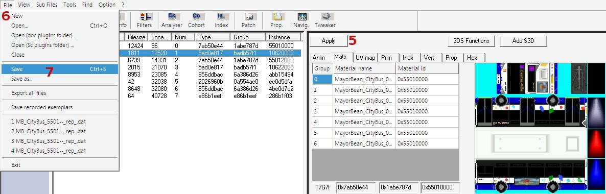
Task: Select file row with instance ec0d5dfa
Action: pos(210,82)
